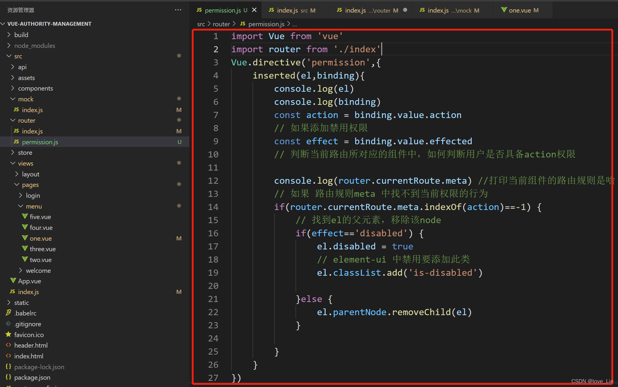
Task: Click the Vue.directive('permission' code line
Action: pyautogui.click(x=306, y=62)
